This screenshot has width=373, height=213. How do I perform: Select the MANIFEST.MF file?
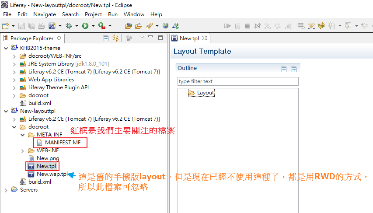pyautogui.click(x=63, y=143)
